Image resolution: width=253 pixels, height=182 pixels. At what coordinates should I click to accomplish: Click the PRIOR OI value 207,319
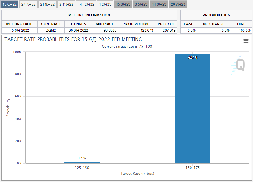pyautogui.click(x=166, y=30)
